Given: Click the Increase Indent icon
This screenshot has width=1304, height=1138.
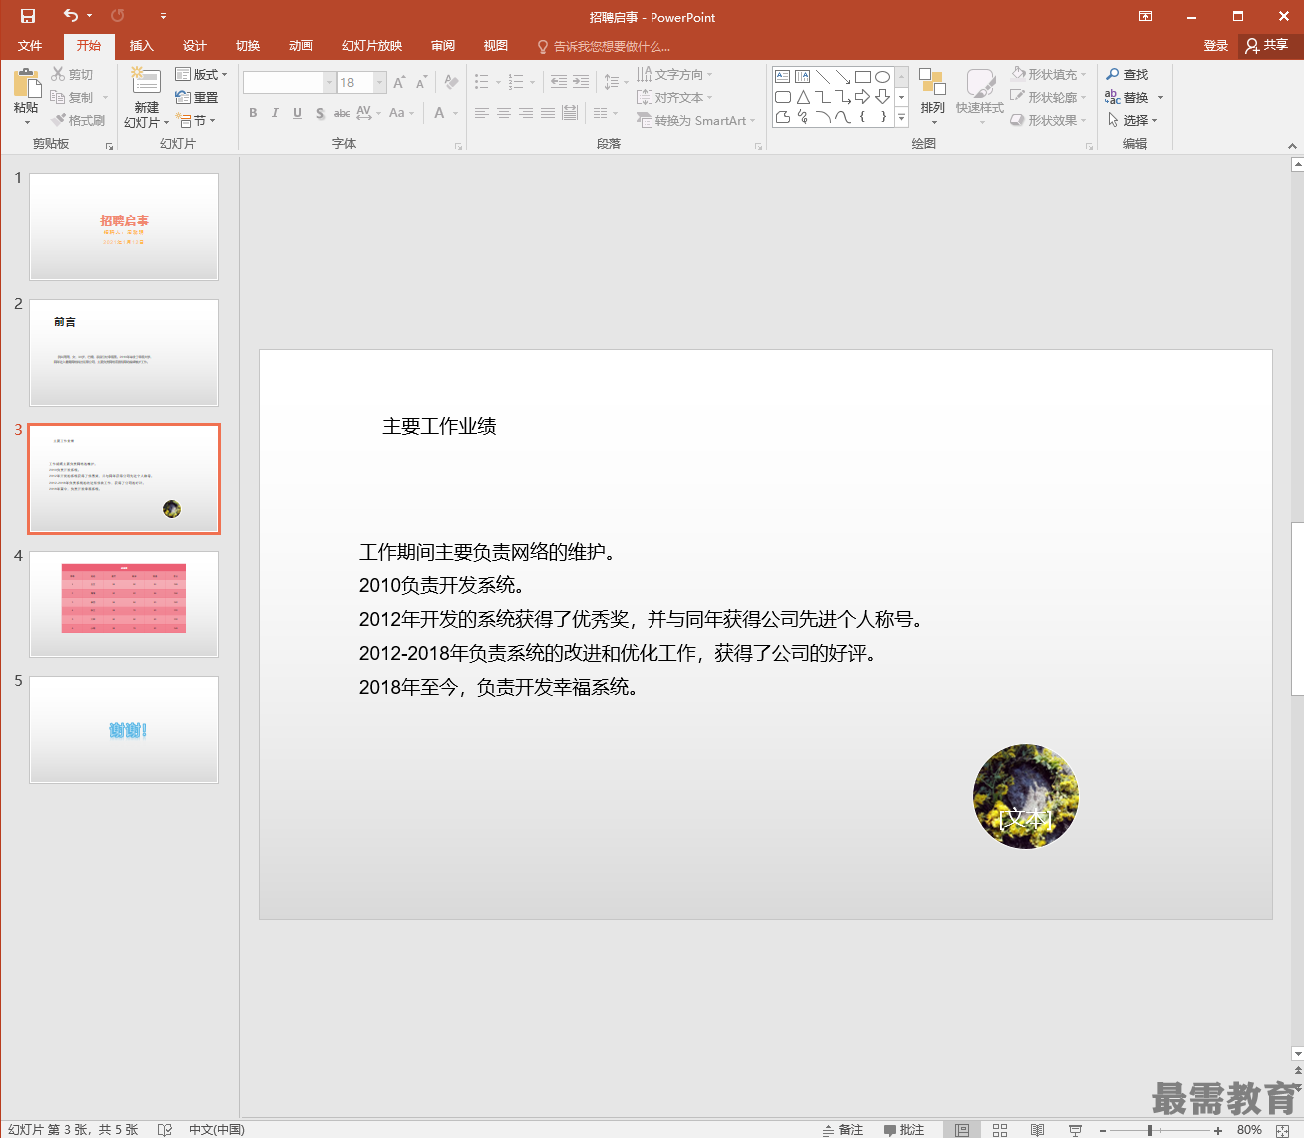Looking at the screenshot, I should pos(581,82).
